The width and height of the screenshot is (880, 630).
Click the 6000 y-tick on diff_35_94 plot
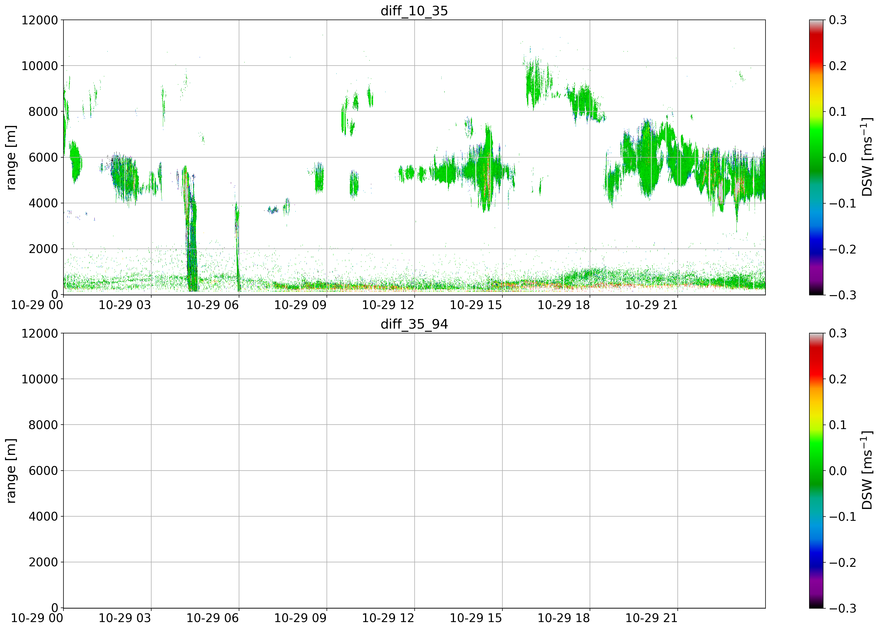[x=43, y=471]
